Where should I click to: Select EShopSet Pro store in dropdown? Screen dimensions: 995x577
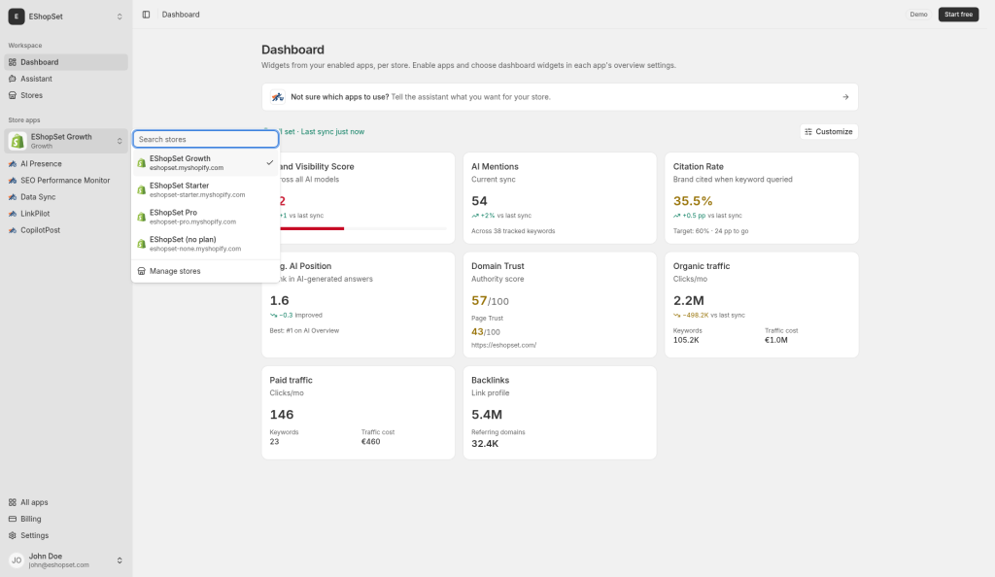206,217
